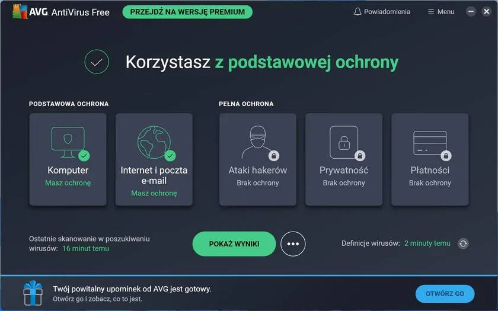Click the OTWÓRZ GO button
The height and width of the screenshot is (311, 498).
445,294
